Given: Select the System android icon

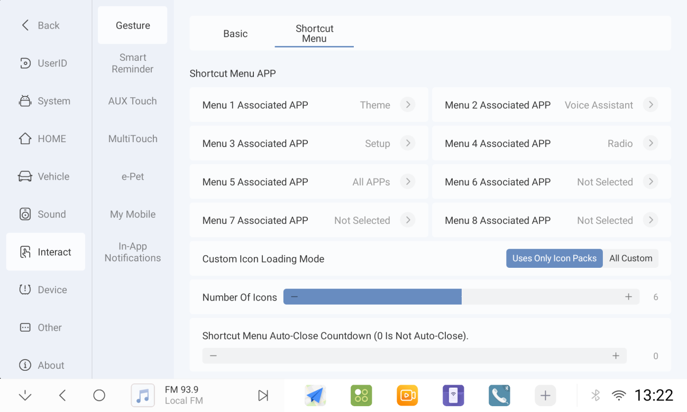Looking at the screenshot, I should [x=25, y=101].
